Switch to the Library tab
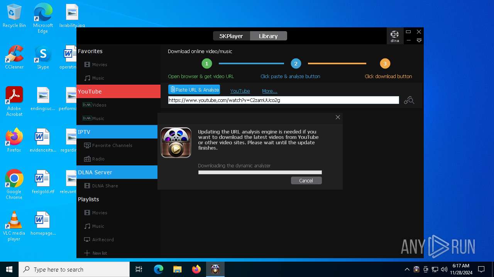The height and width of the screenshot is (277, 494). point(268,36)
